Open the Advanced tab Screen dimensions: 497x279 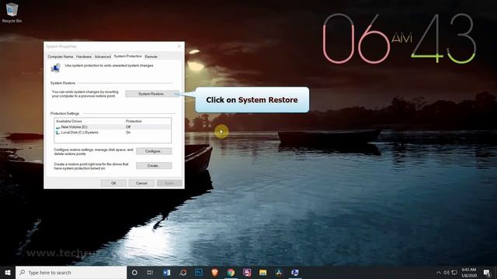103,57
